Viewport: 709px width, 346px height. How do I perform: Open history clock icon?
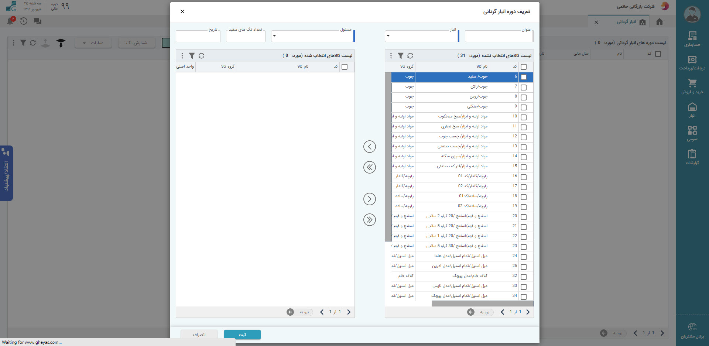pyautogui.click(x=24, y=21)
